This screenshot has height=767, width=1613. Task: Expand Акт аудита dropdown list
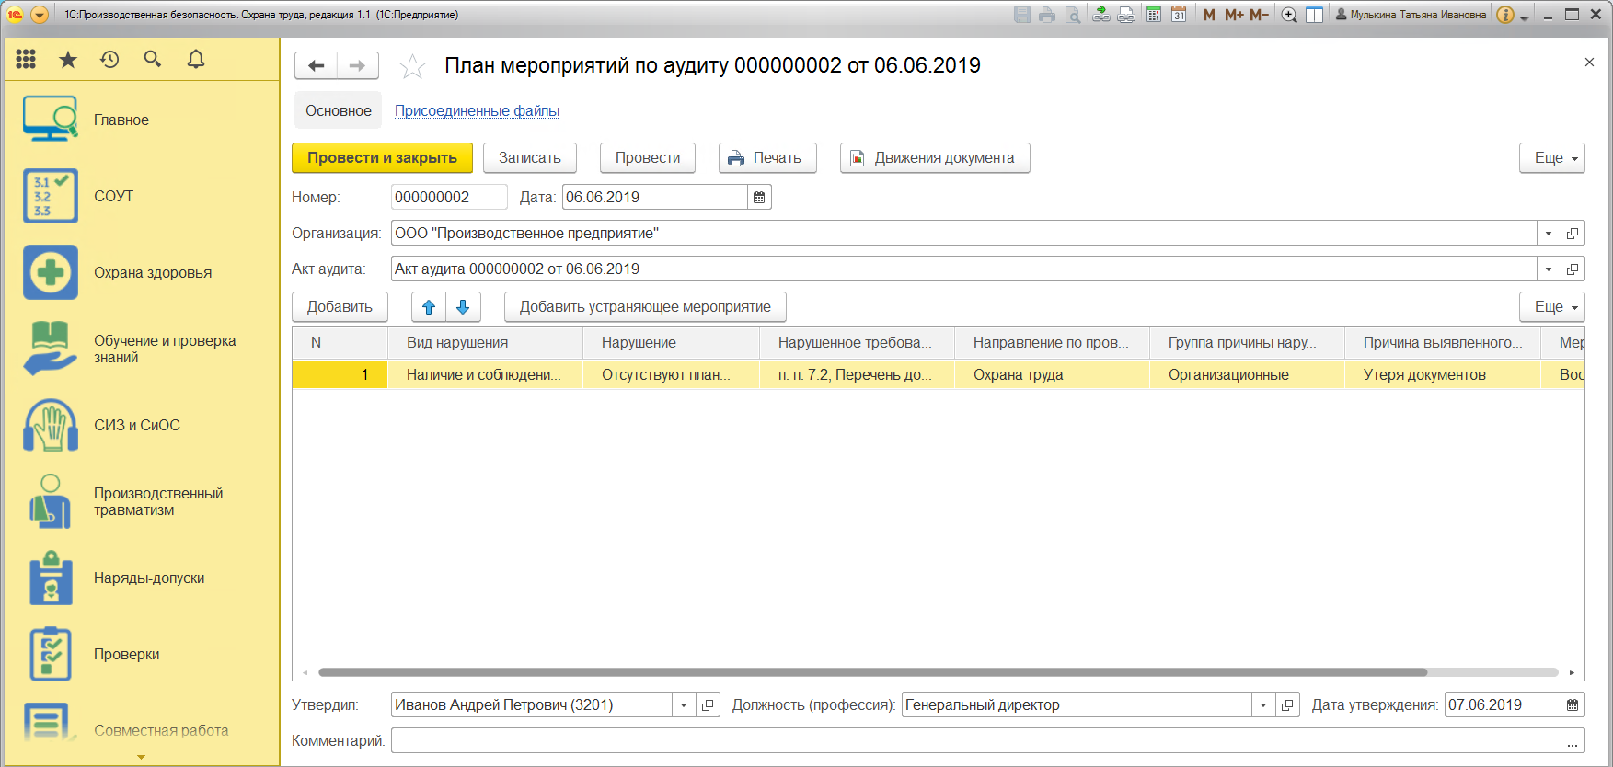1549,269
